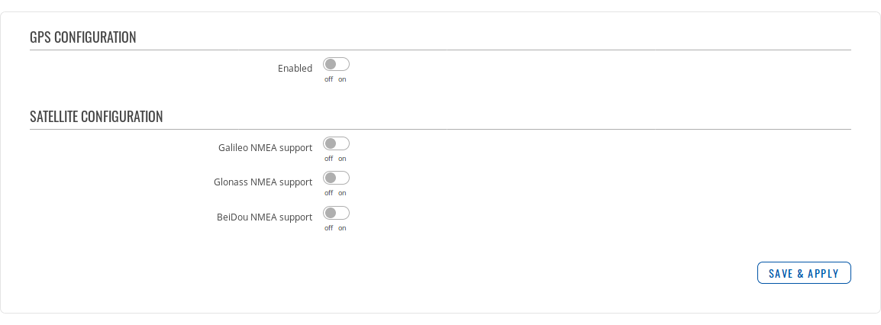Click the Satellite Configuration section heading
Screen dimensions: 881x325
[x=96, y=117]
